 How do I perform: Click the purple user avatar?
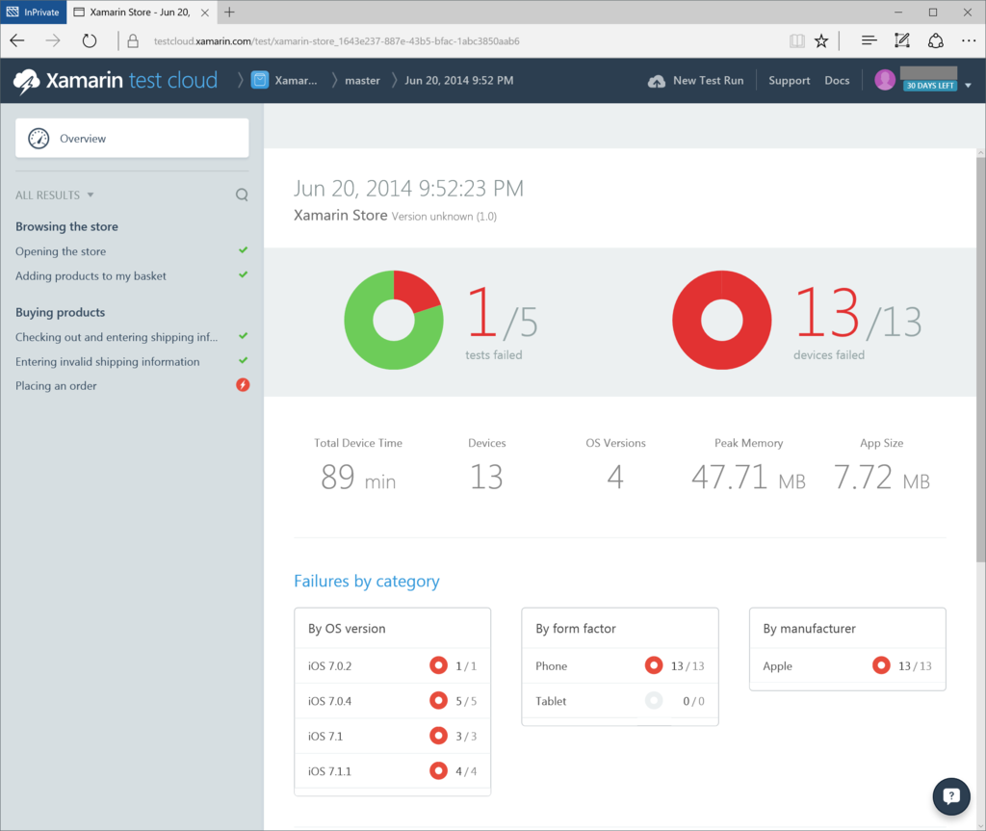point(885,80)
